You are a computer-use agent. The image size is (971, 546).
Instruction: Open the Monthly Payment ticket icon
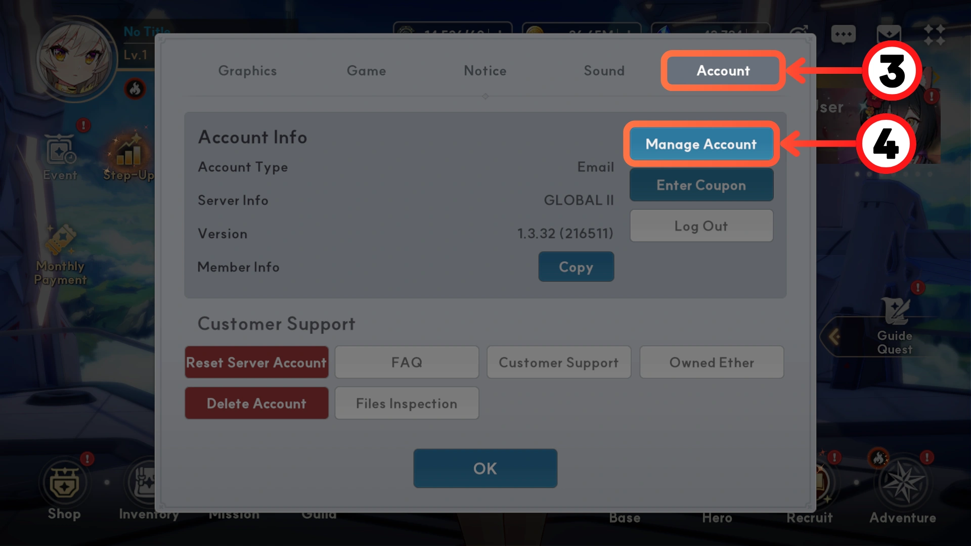pos(60,240)
